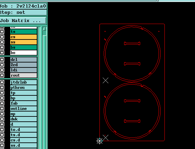Select the ss layer row
Image resolution: width=195 pixels, height=149 pixels.
click(24, 42)
